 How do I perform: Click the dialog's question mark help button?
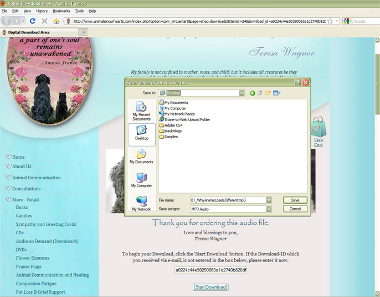click(x=298, y=82)
